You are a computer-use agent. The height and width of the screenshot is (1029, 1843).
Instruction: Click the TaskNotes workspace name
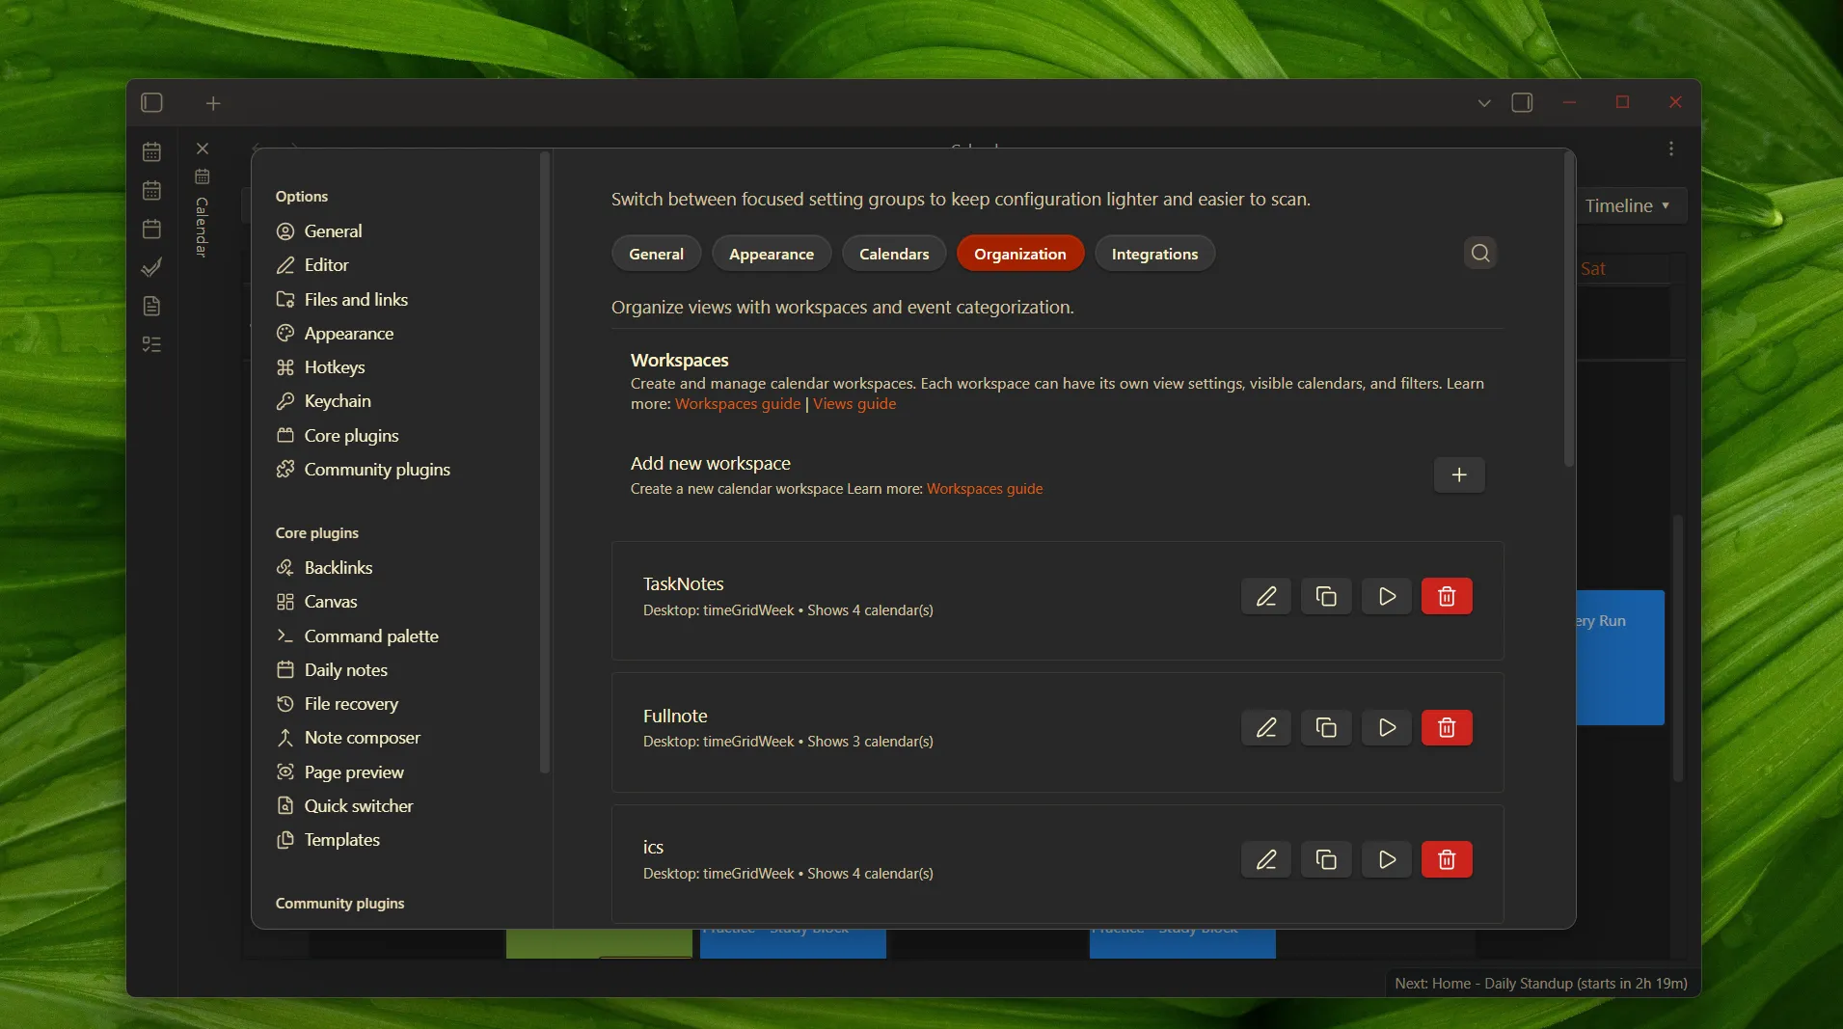pyautogui.click(x=683, y=584)
